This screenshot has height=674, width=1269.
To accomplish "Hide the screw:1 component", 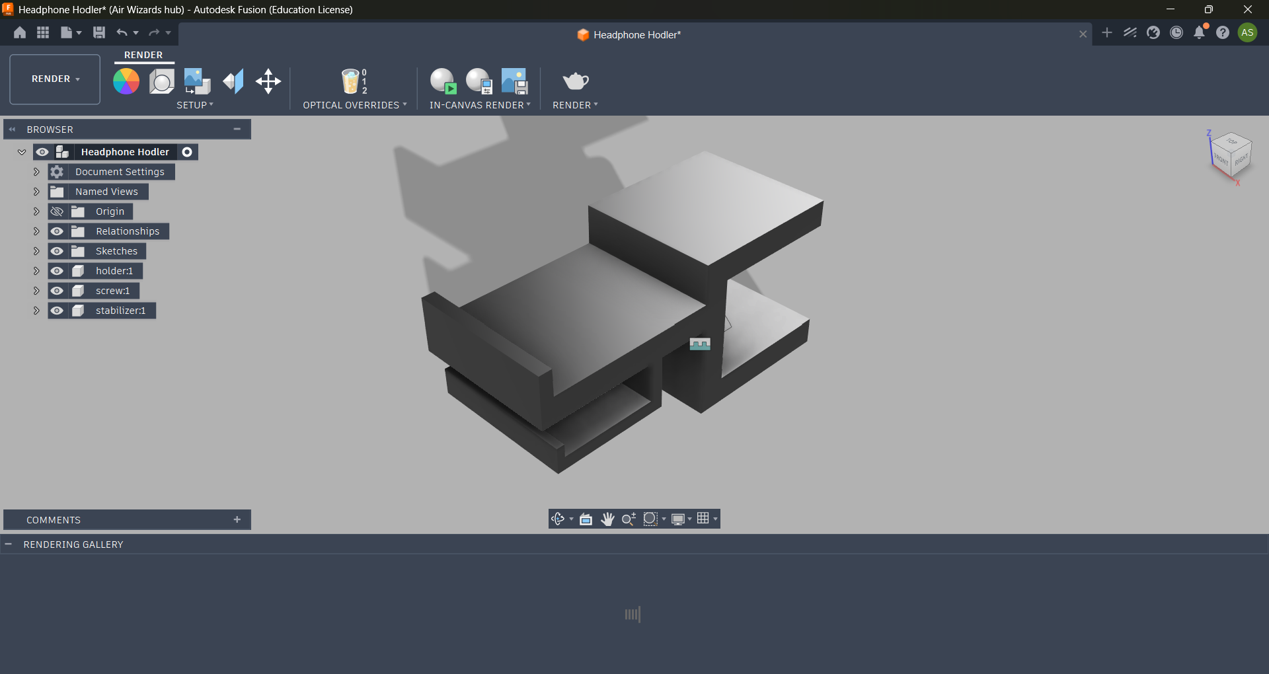I will pyautogui.click(x=58, y=291).
